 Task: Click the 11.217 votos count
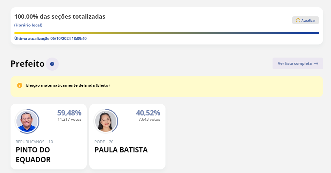[70, 119]
